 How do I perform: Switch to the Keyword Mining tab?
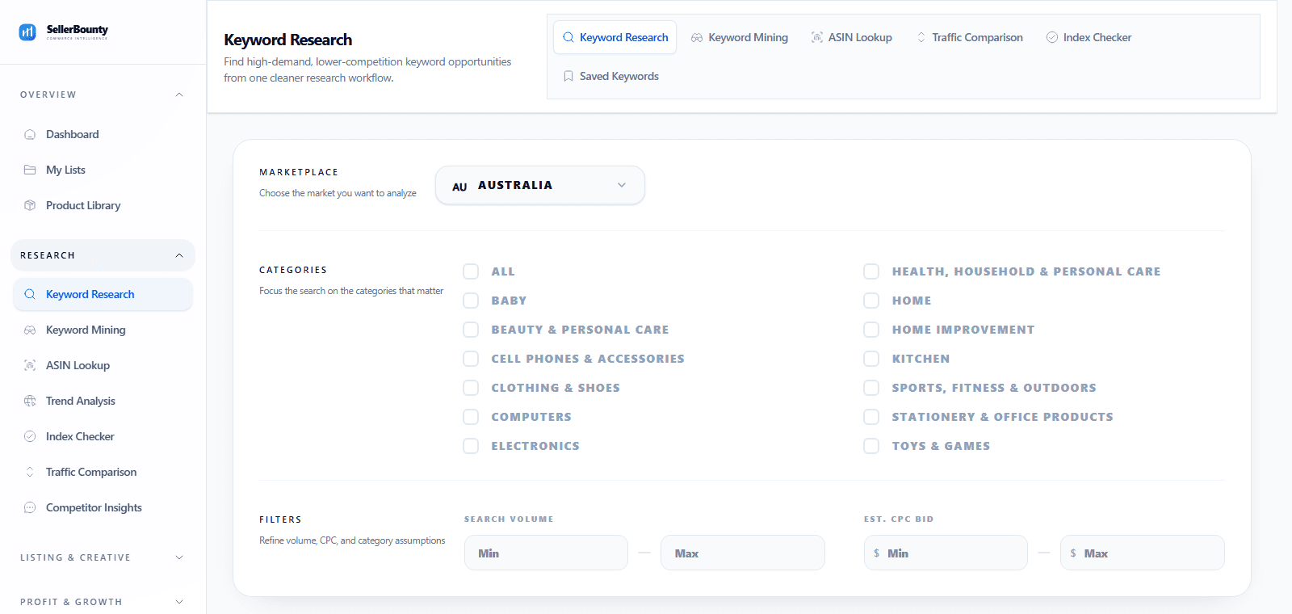coord(740,38)
